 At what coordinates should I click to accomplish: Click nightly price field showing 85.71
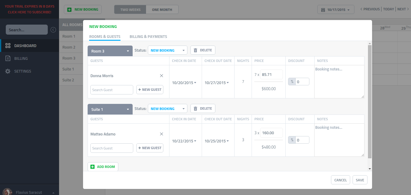tap(271, 74)
